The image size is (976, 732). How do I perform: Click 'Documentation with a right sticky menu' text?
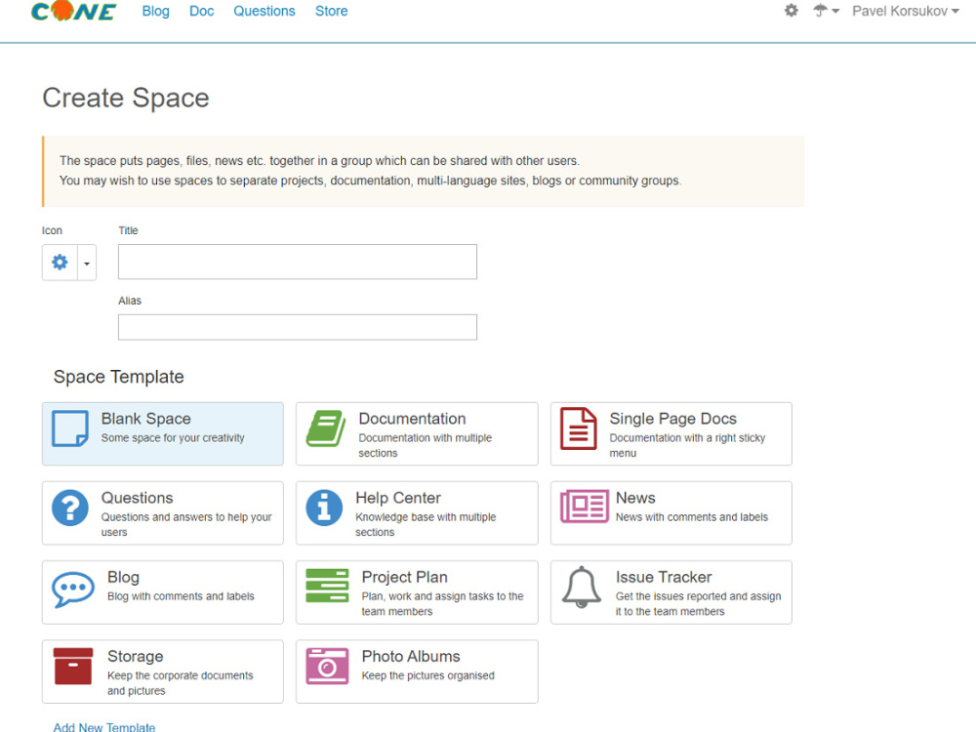pyautogui.click(x=687, y=445)
